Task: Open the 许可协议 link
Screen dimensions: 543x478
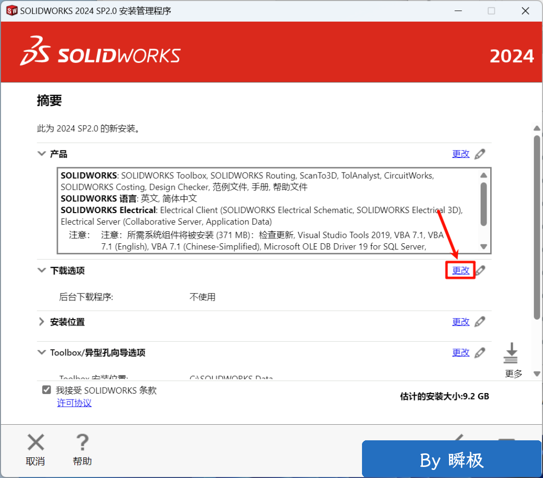Action: [74, 403]
